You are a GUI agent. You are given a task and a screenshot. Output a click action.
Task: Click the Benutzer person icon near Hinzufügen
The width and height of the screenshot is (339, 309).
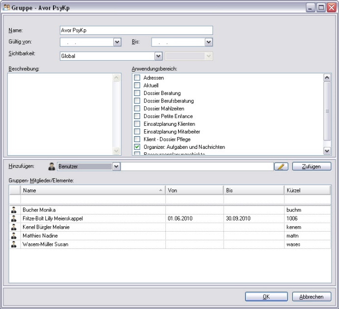(52, 166)
